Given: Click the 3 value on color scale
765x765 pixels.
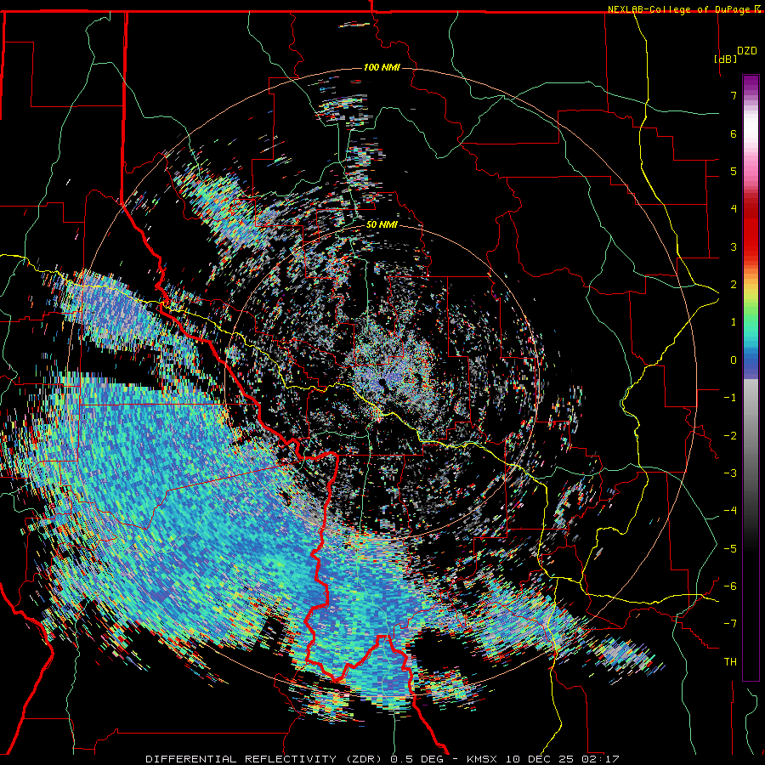Looking at the screenshot, I should coord(734,246).
